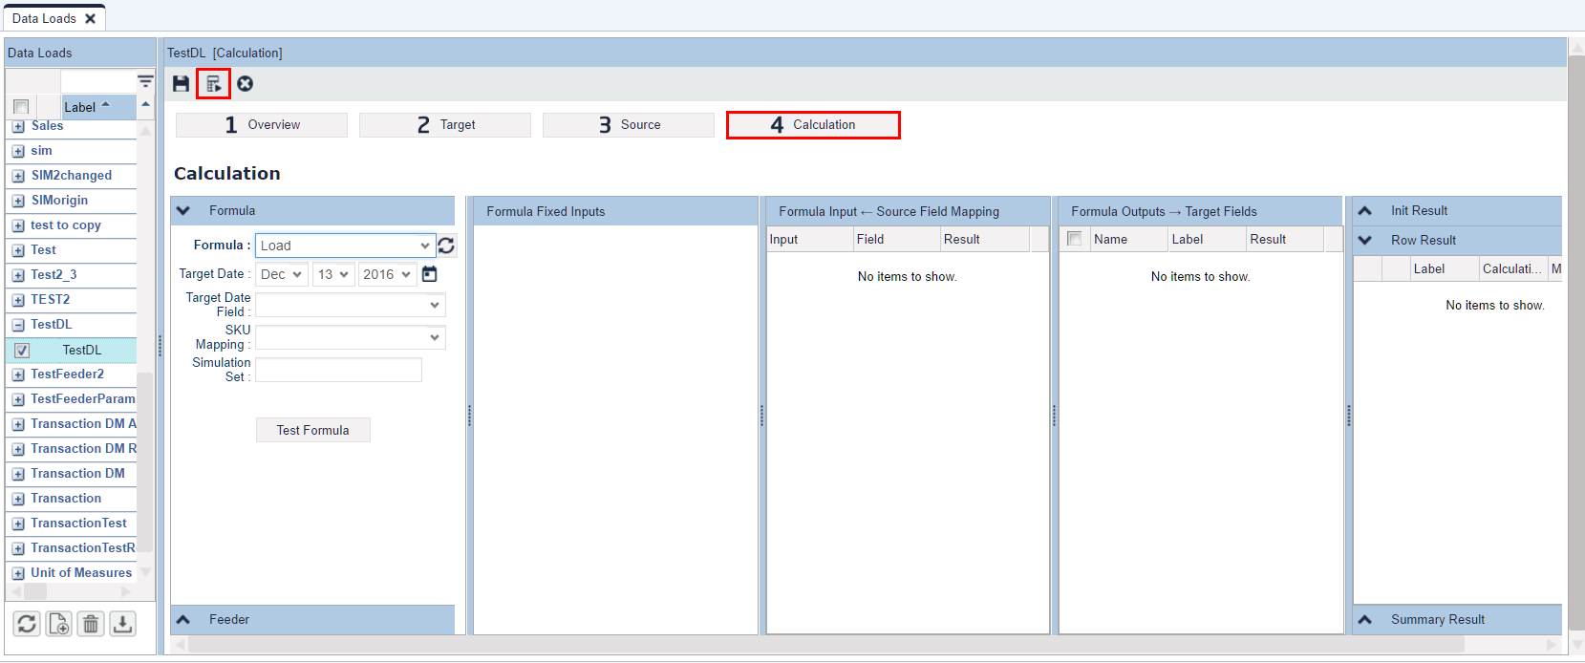Viewport: 1585px width, 663px height.
Task: Click Calculati... column header in Row Result
Action: tap(1513, 268)
